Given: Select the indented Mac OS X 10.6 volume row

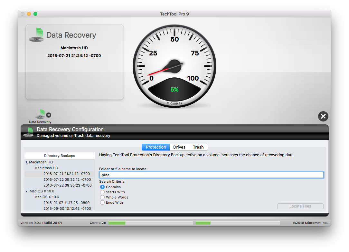Looking at the screenshot, I should click(x=60, y=197).
